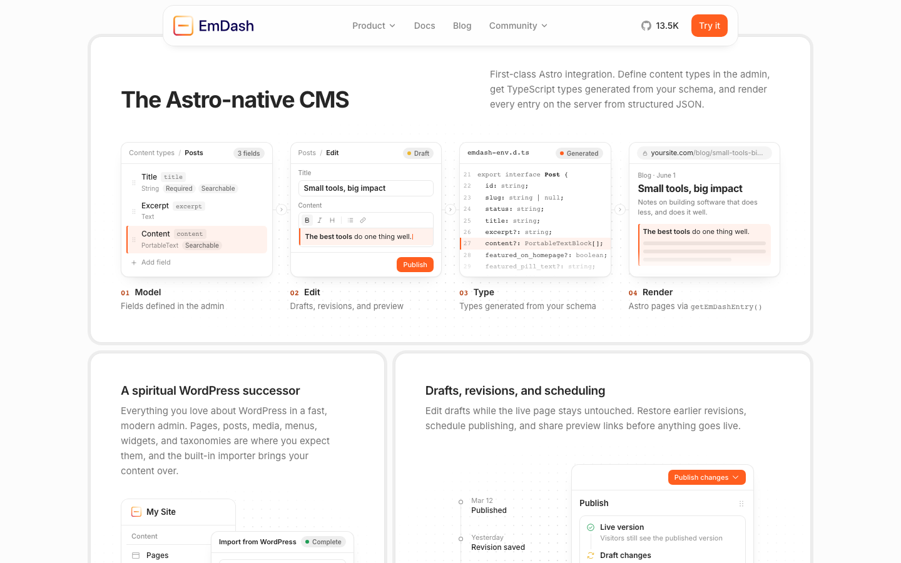Click the green check icon beside Live version
This screenshot has height=563, width=901.
coord(591,527)
